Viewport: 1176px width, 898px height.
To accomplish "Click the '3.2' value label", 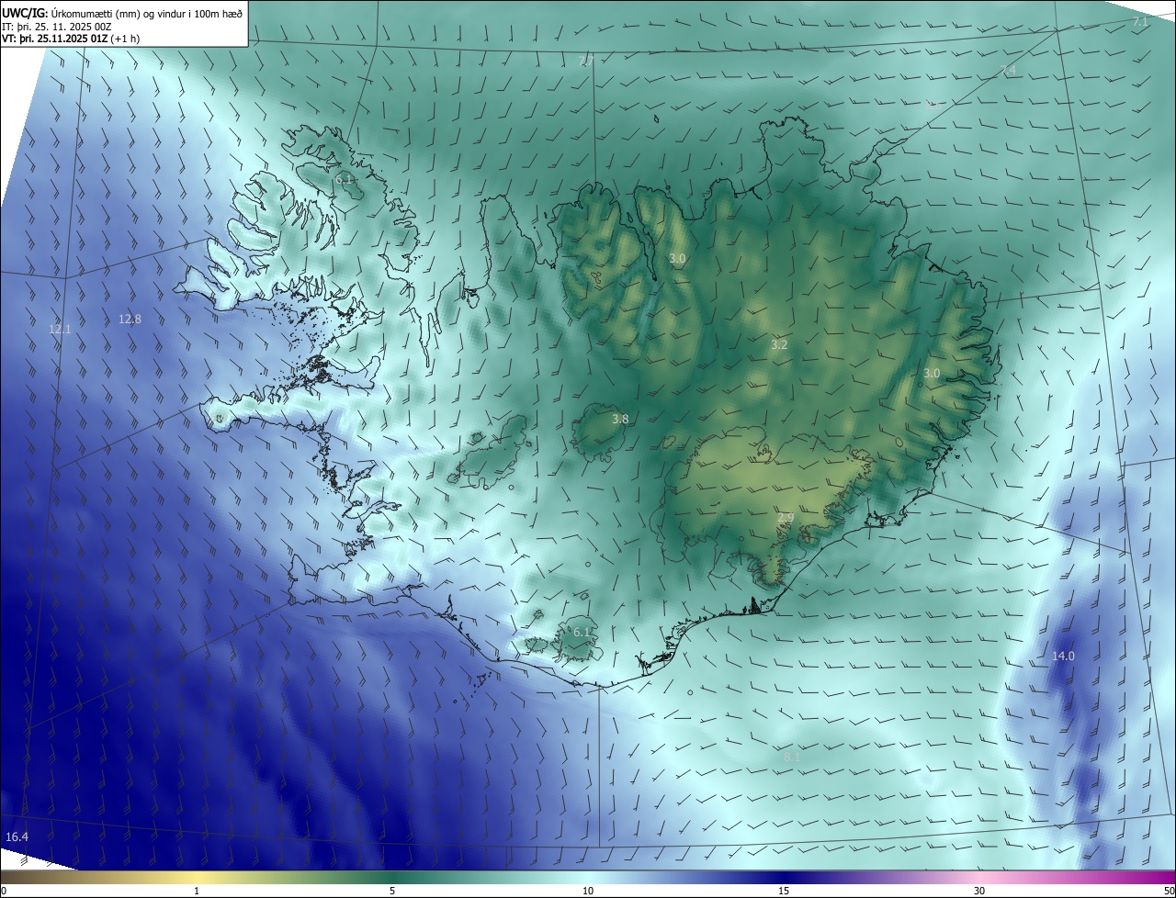I will pos(779,345).
